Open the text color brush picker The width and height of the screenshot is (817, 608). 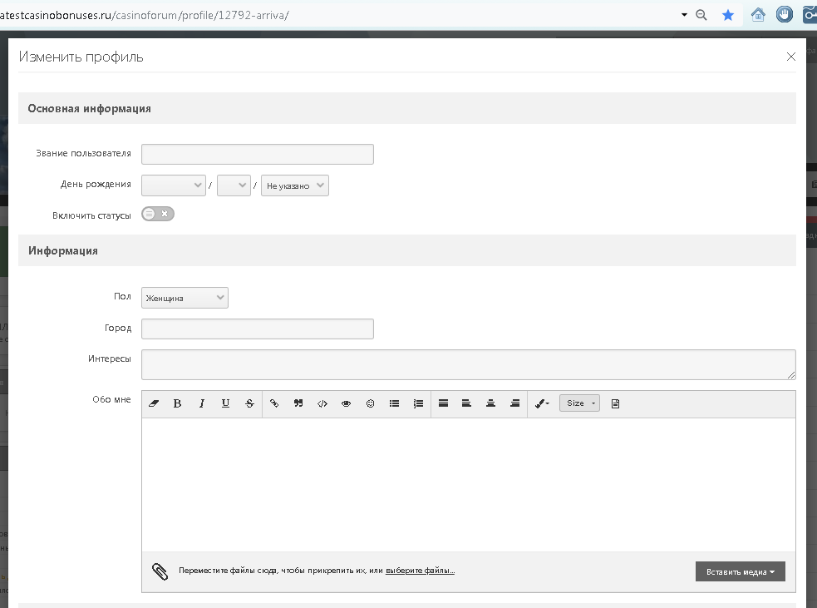[542, 403]
